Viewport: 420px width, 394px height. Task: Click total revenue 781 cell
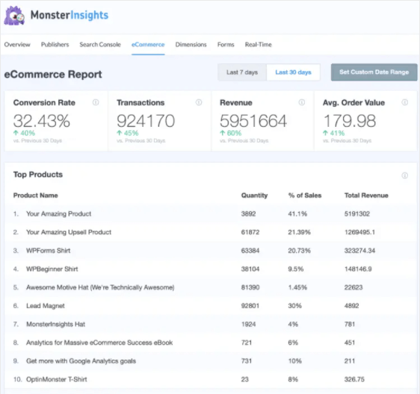pyautogui.click(x=350, y=325)
